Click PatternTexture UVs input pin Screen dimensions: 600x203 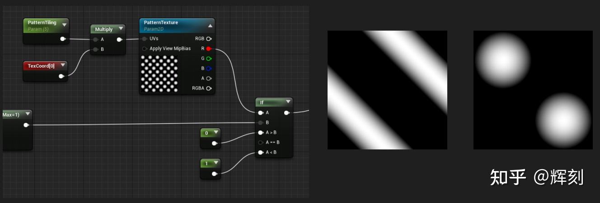click(145, 39)
